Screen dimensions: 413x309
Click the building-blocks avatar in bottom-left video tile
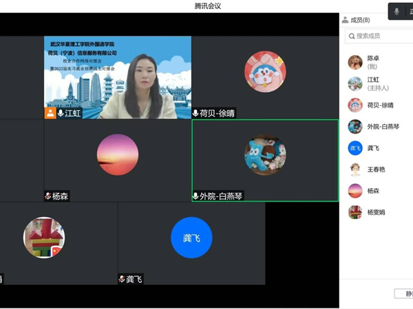point(44,238)
